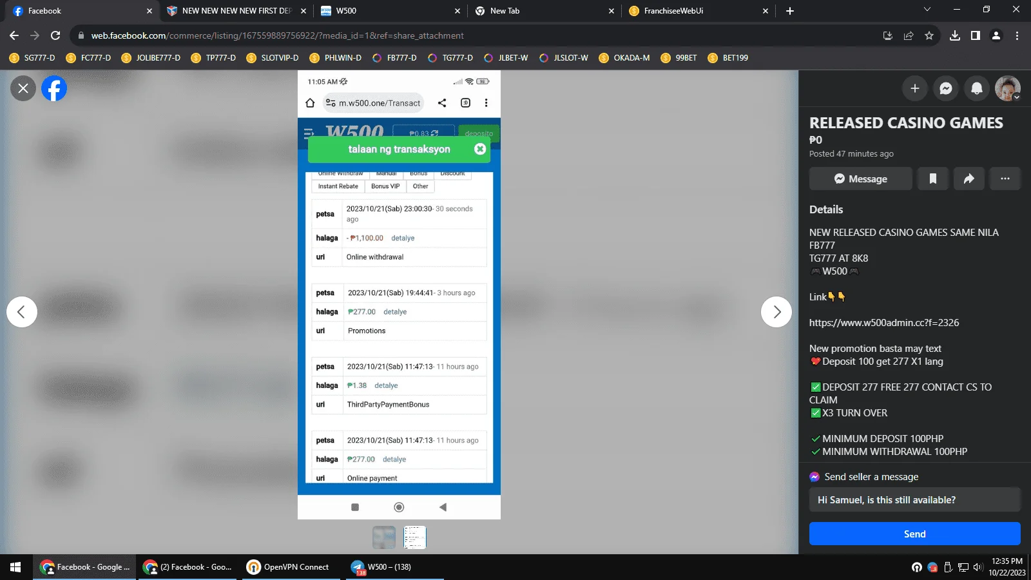This screenshot has width=1031, height=580.
Task: Click the Message seller button
Action: click(x=861, y=179)
